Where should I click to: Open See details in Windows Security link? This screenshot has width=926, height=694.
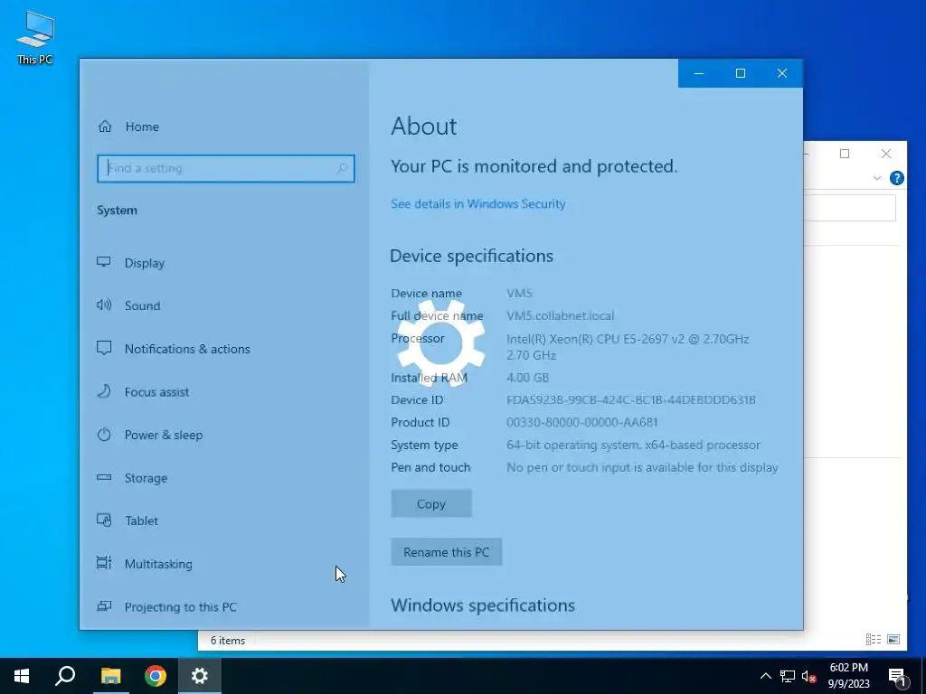pos(477,203)
